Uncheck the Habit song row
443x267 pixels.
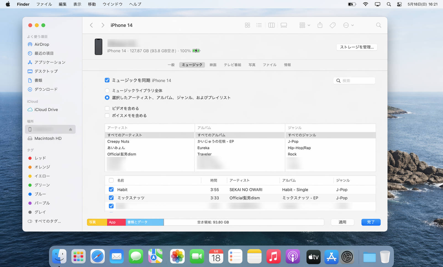pos(111,189)
